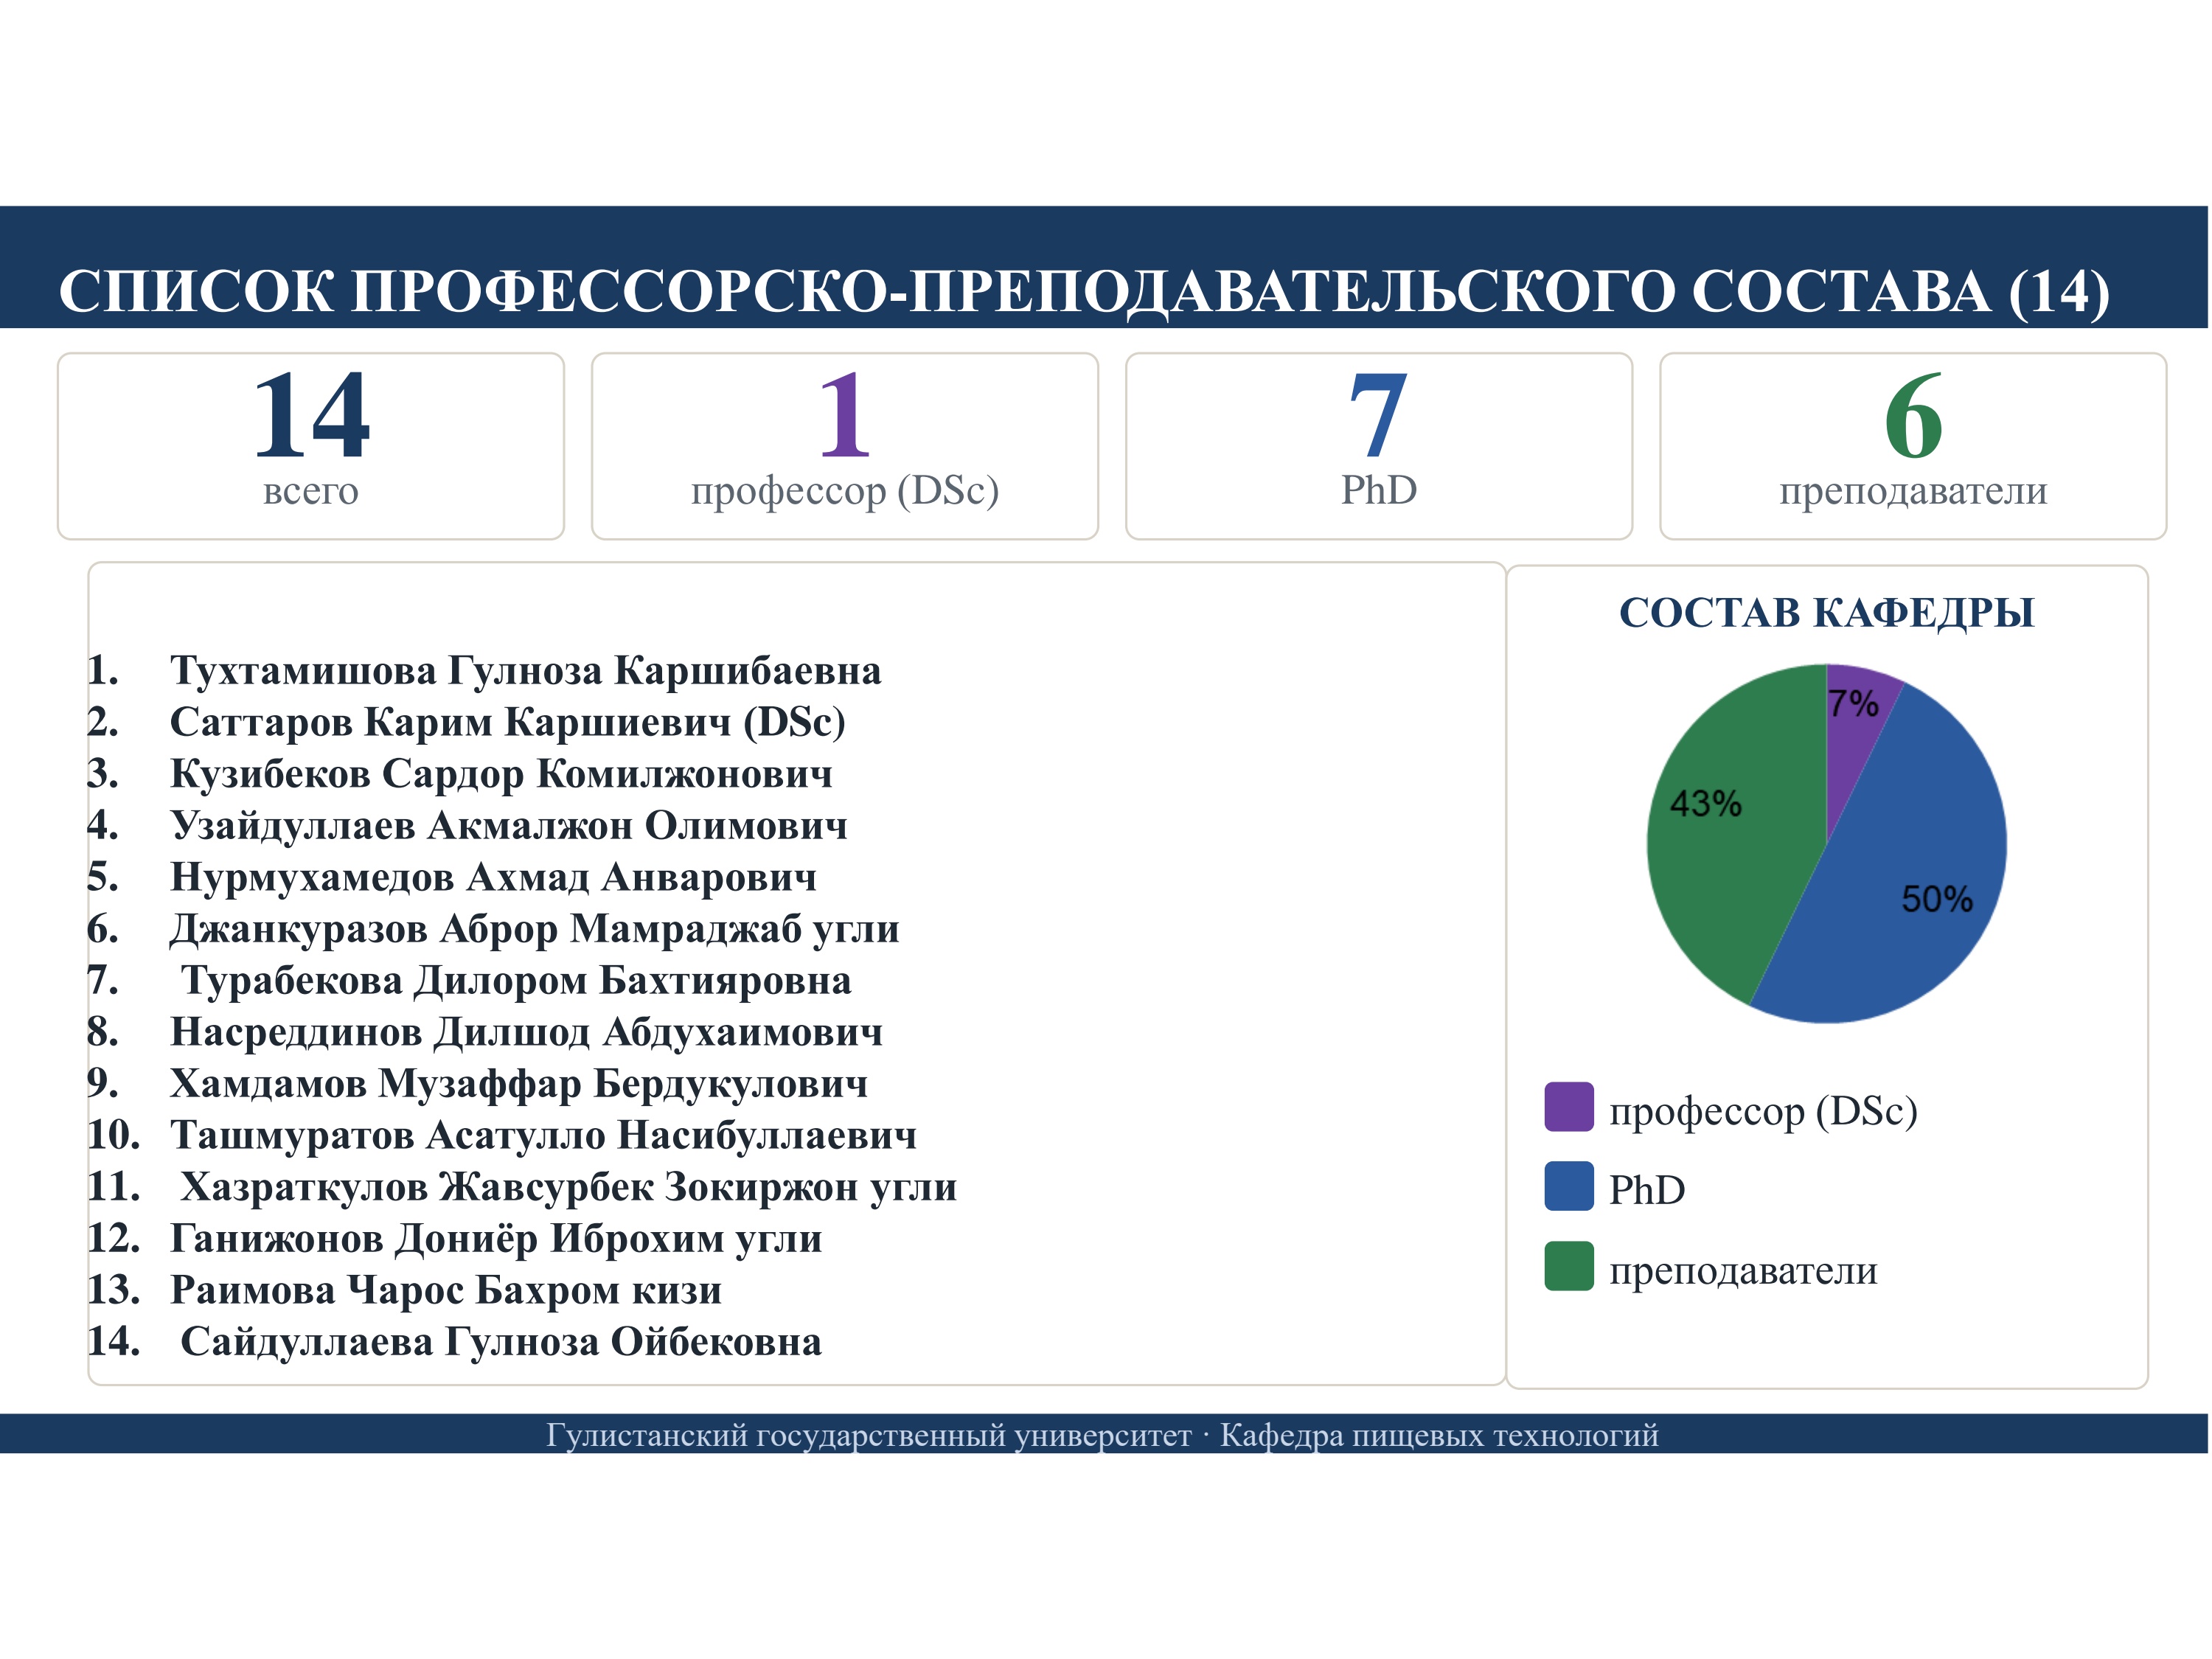The height and width of the screenshot is (1659, 2212).
Task: Select the name 'Ганижонов Дониёр Иброхим угли'
Action: pyautogui.click(x=496, y=1238)
